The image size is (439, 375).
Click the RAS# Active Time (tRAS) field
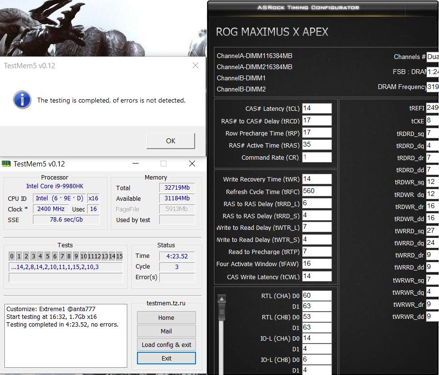coord(317,145)
